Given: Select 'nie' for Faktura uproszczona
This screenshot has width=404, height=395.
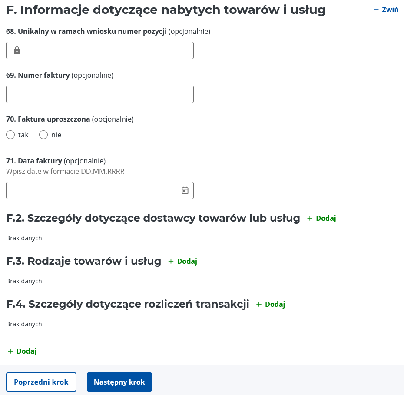Looking at the screenshot, I should tap(43, 135).
